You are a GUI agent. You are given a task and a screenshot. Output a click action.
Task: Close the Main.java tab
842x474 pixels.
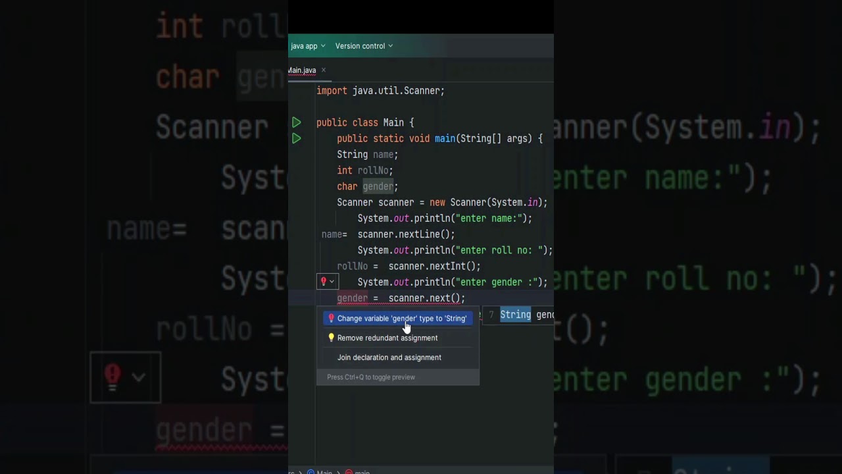tap(323, 70)
